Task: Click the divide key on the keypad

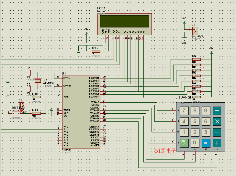Action: point(217,111)
